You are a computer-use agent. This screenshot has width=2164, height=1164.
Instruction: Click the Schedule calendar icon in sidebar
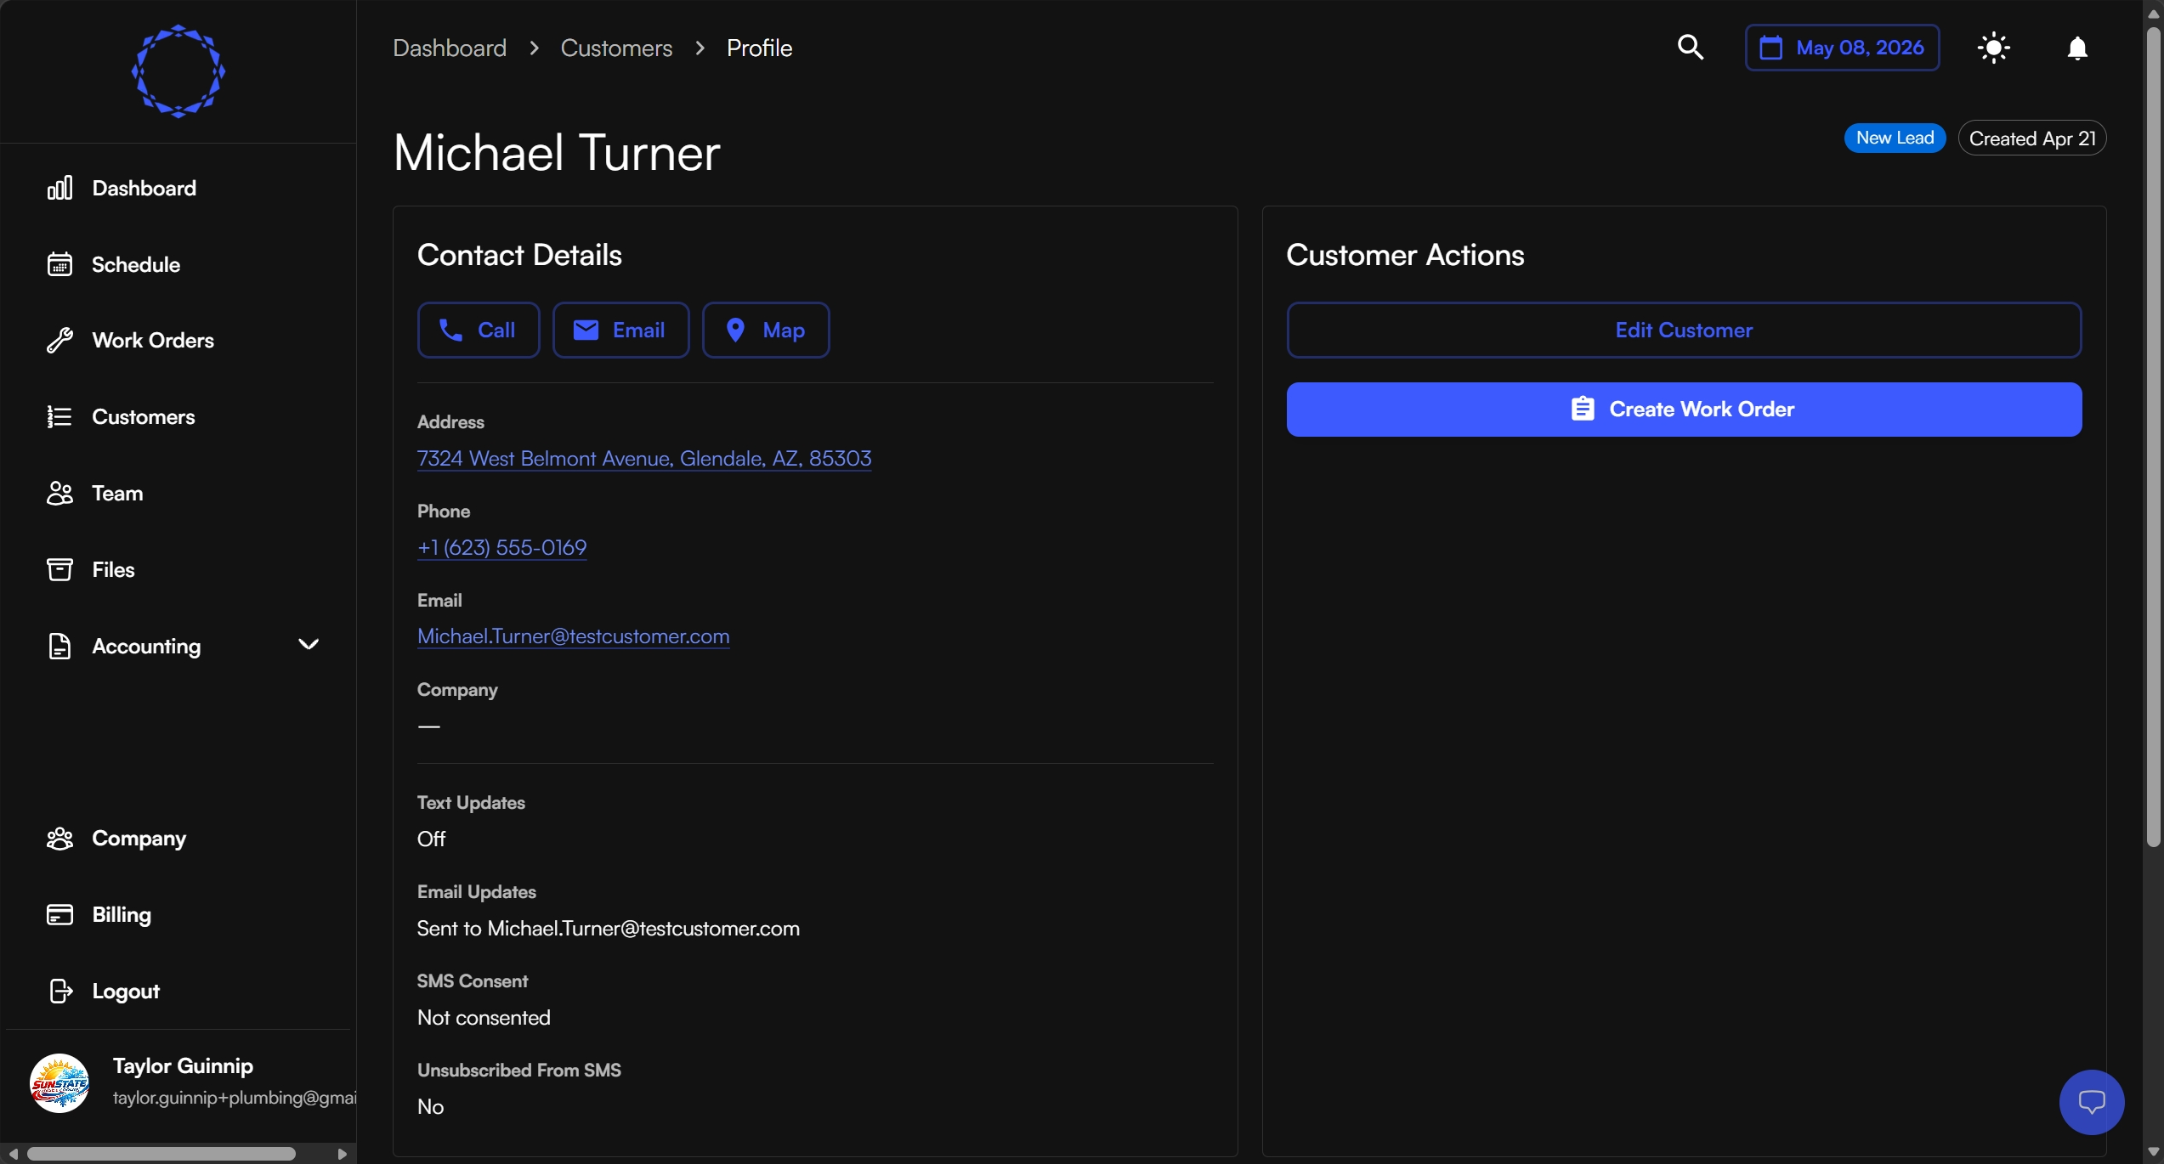pyautogui.click(x=59, y=264)
